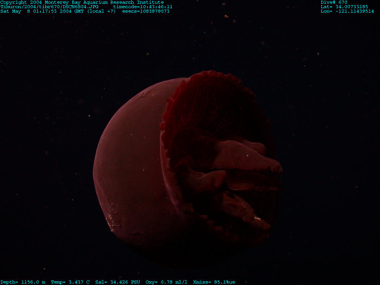
Task: Click the 'Sal= 34.426 PSU' reading
Action: pyautogui.click(x=118, y=282)
